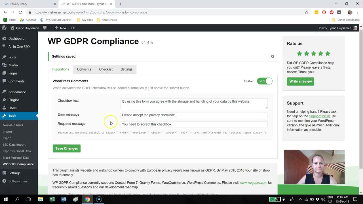Open the Appearance menu

point(17,92)
